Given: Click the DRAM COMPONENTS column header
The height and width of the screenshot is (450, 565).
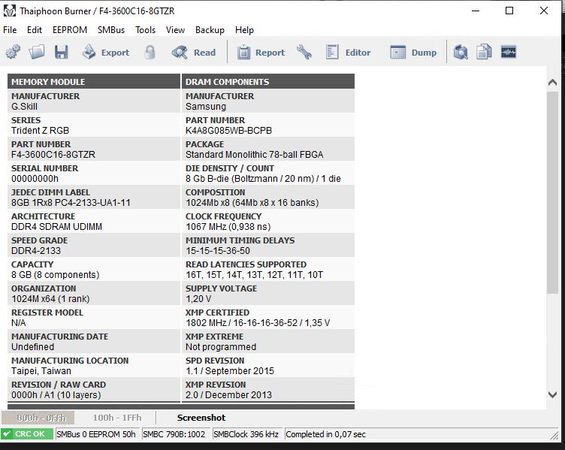Looking at the screenshot, I should tap(268, 82).
